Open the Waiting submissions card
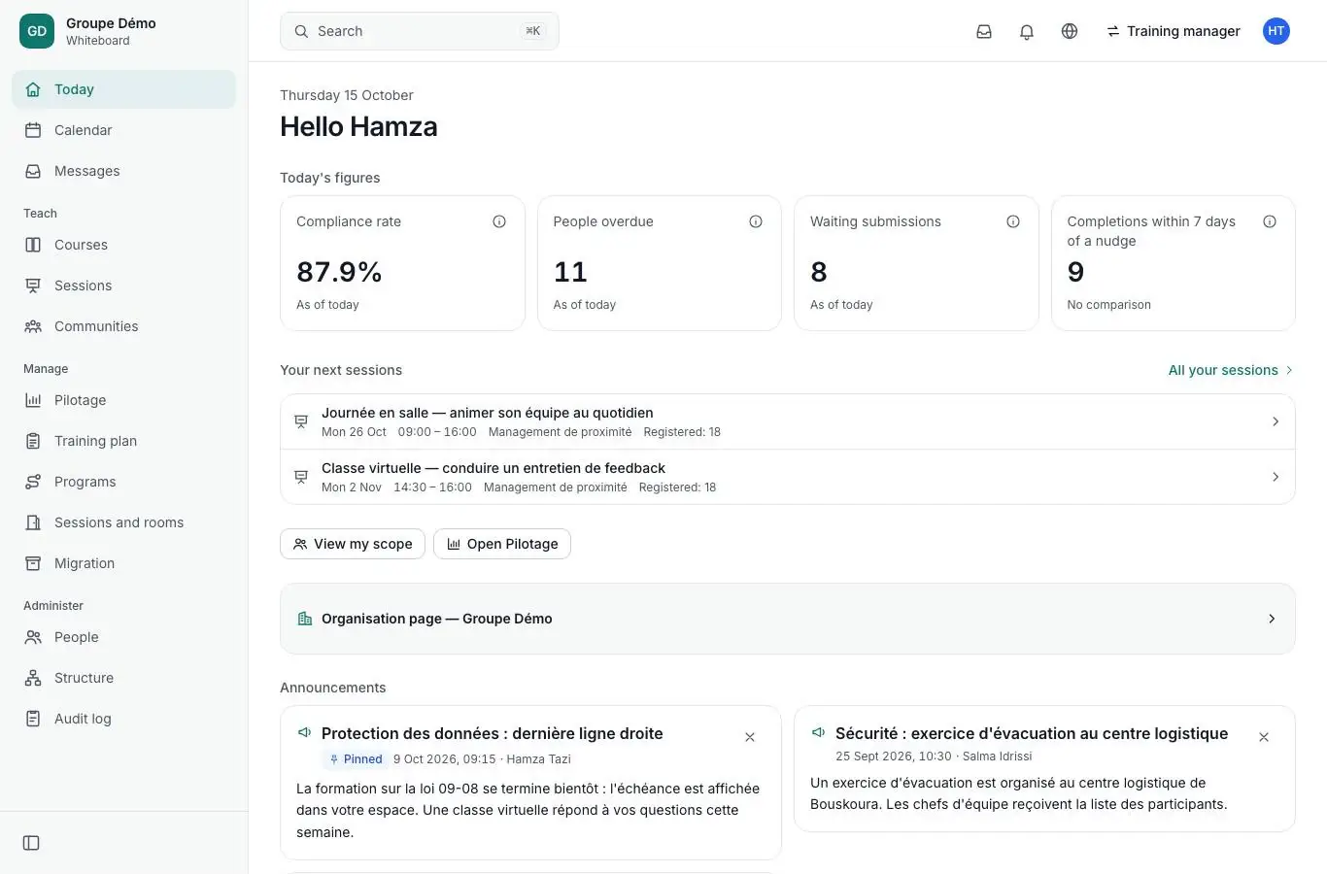This screenshot has width=1327, height=874. point(916,263)
